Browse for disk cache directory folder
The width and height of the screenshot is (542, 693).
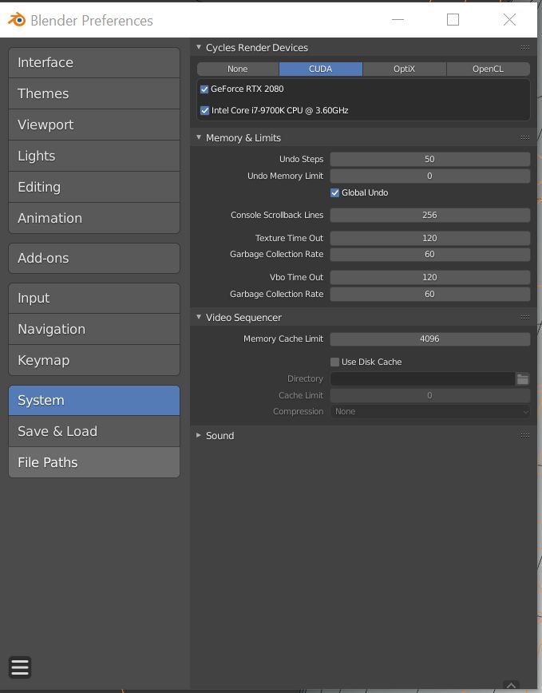523,378
